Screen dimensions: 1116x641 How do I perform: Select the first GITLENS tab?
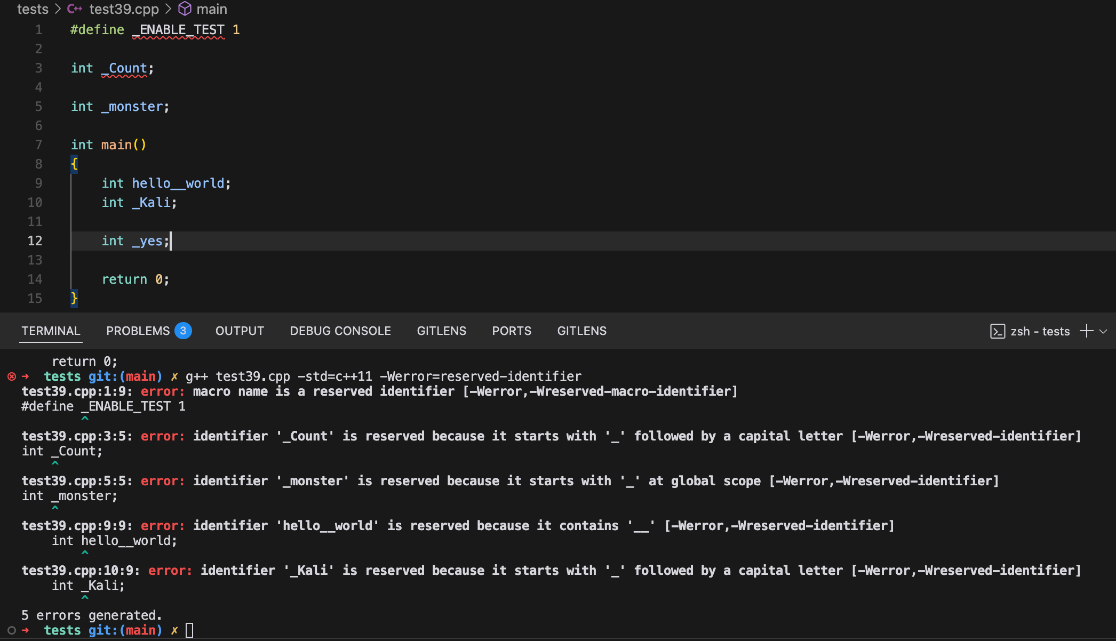pyautogui.click(x=441, y=331)
